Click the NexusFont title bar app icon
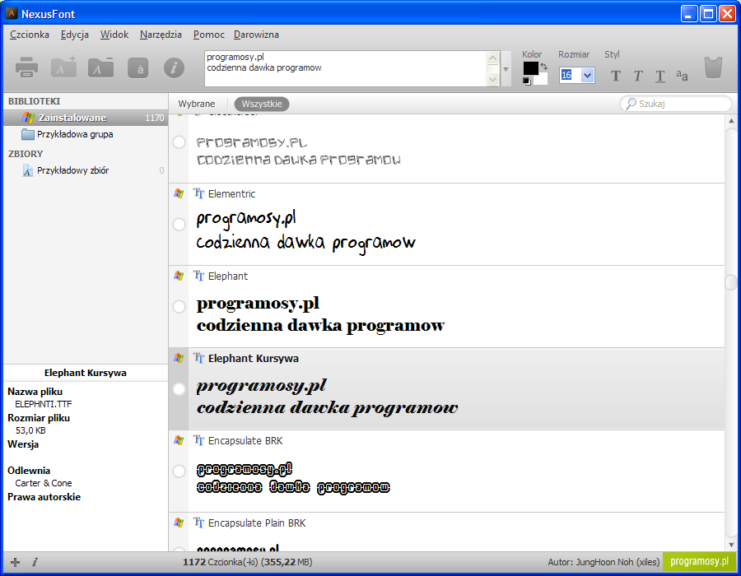The width and height of the screenshot is (741, 576). 12,13
